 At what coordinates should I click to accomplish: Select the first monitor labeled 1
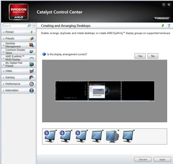[x=50, y=137]
